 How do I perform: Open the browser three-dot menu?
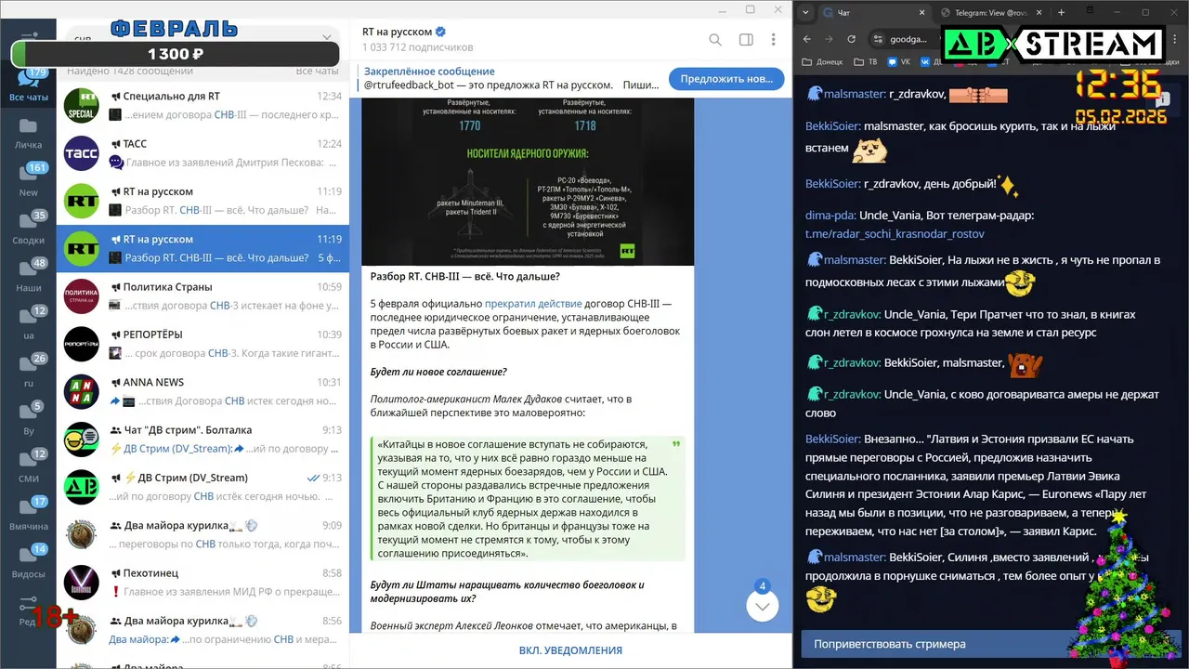coord(1173,39)
